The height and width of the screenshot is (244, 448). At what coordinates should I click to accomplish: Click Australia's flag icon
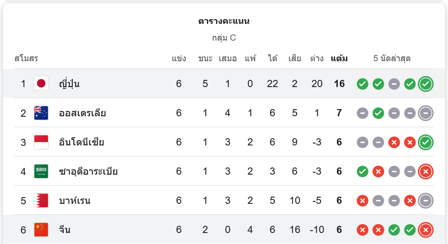[x=41, y=113]
